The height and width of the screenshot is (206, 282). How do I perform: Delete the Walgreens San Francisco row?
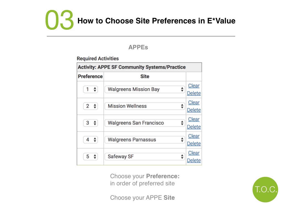194,127
